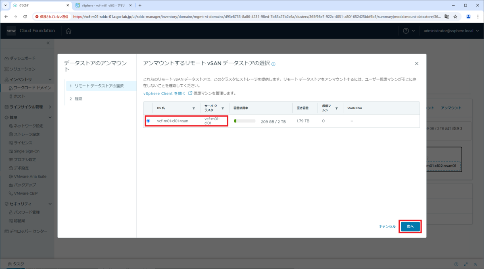The width and height of the screenshot is (484, 269).
Task: Collapse the left navigation sidebar
Action: click(48, 43)
